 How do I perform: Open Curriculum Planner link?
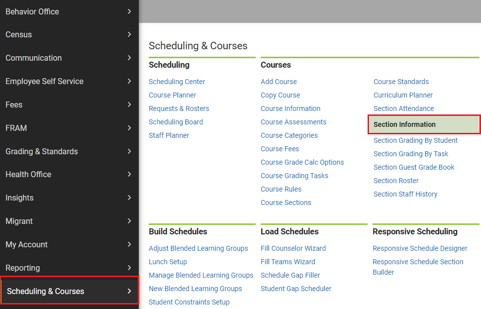click(403, 95)
